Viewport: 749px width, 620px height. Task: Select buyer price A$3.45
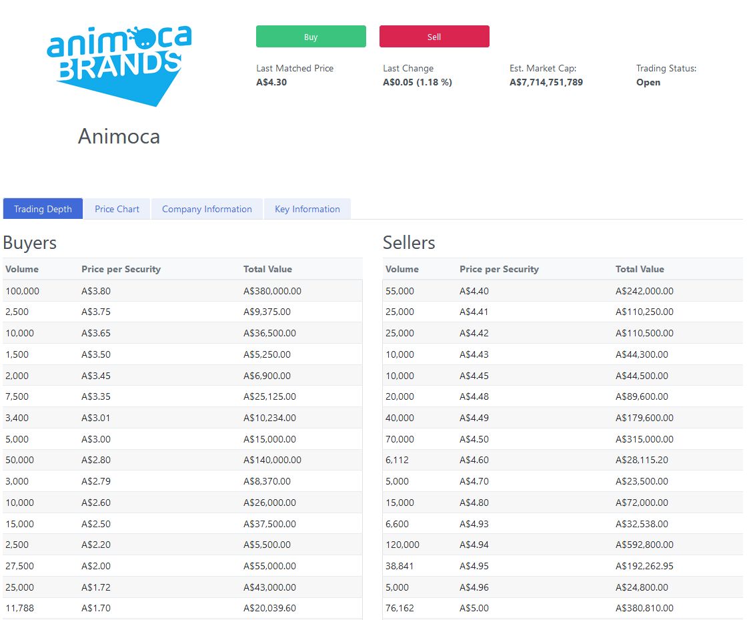click(96, 376)
